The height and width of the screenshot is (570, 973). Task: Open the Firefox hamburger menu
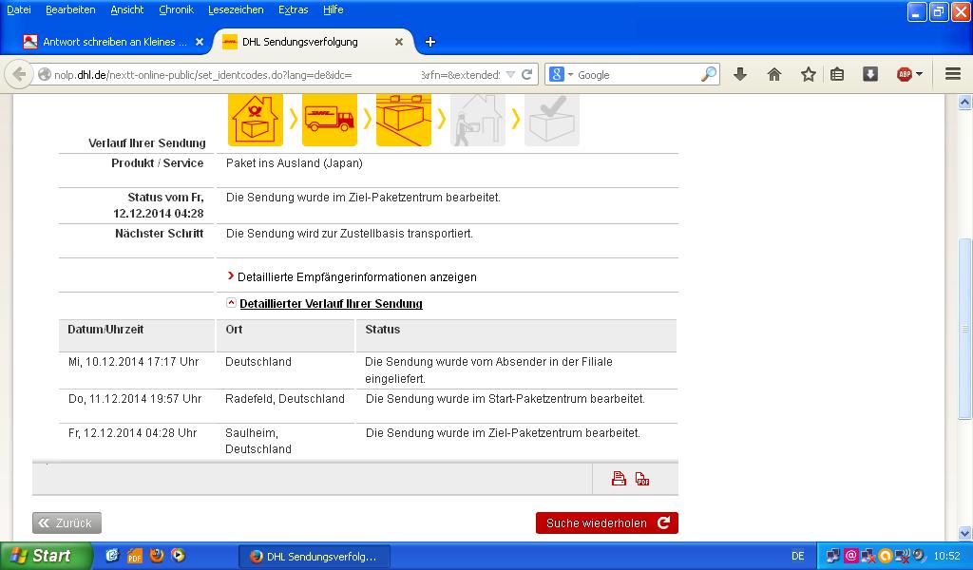click(953, 74)
